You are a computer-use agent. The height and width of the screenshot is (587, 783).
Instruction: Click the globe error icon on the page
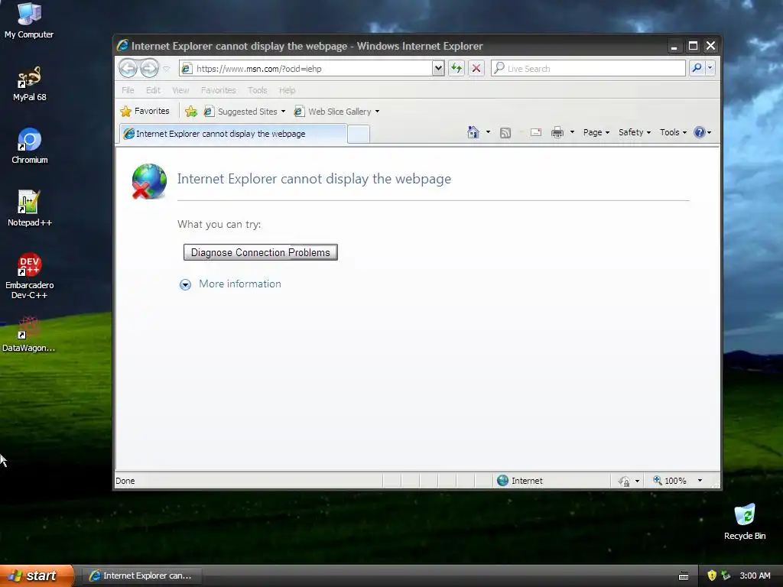pyautogui.click(x=149, y=180)
